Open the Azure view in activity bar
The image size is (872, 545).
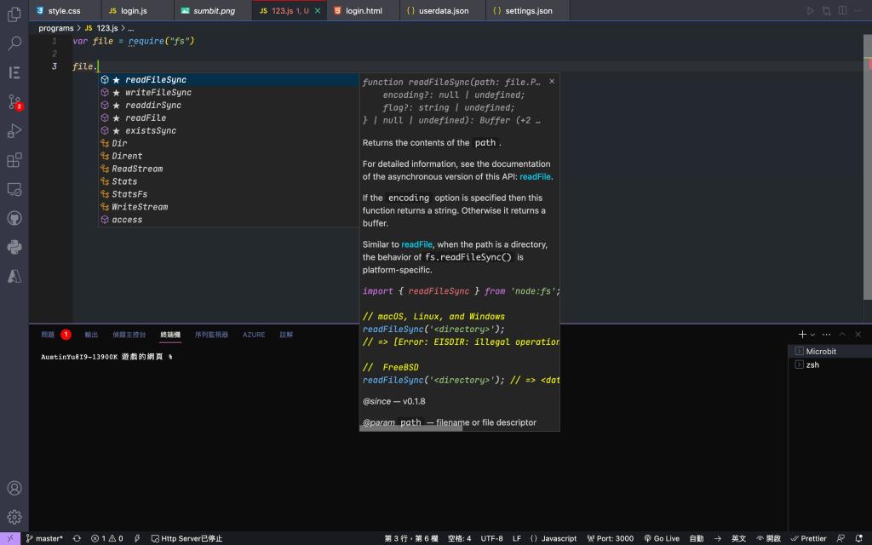pyautogui.click(x=14, y=277)
